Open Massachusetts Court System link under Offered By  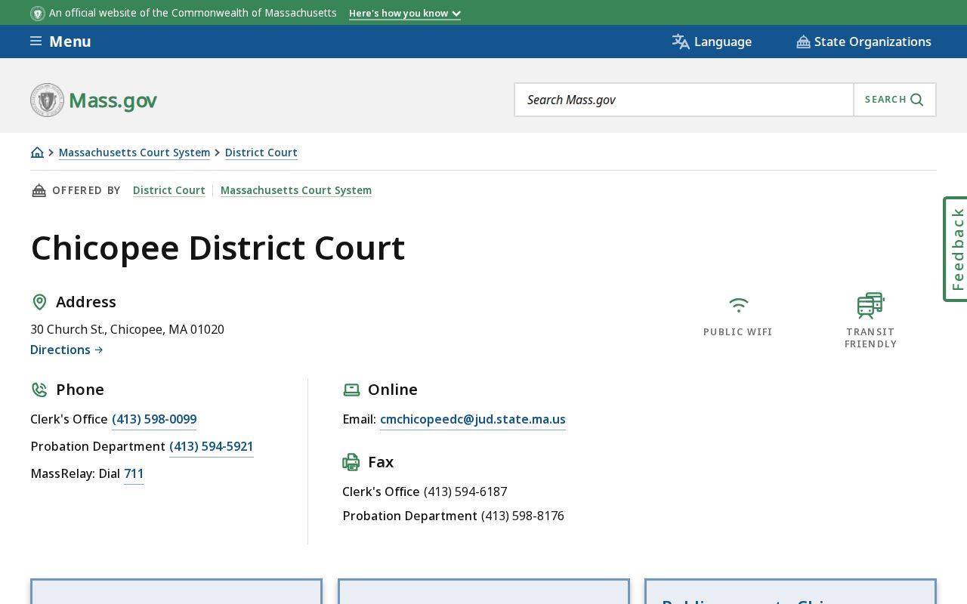296,190
